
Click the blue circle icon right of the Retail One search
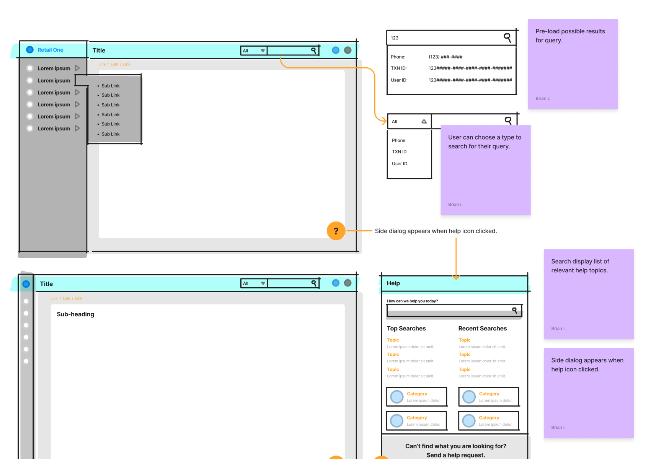tap(336, 50)
